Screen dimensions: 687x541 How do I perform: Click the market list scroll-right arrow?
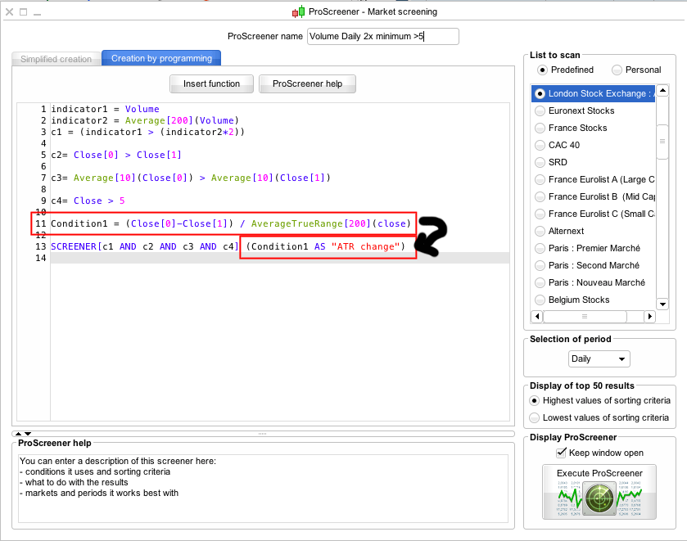650,316
